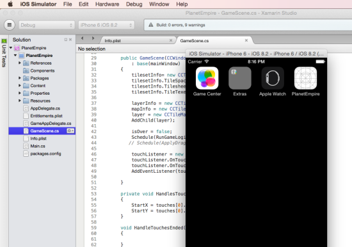Select Info.plist in the solution tree
Viewport: 352px width, 247px height.
38,139
